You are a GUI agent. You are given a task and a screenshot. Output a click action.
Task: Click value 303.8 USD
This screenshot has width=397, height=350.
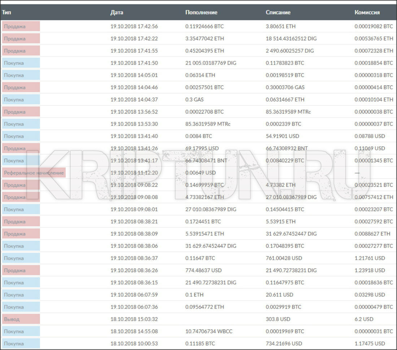278,319
